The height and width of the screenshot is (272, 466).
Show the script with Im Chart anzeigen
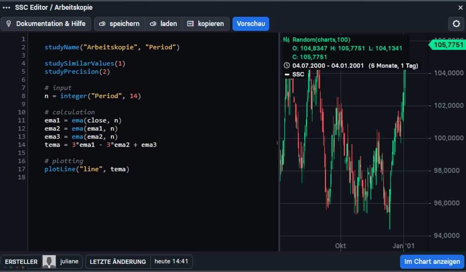pos(432,262)
